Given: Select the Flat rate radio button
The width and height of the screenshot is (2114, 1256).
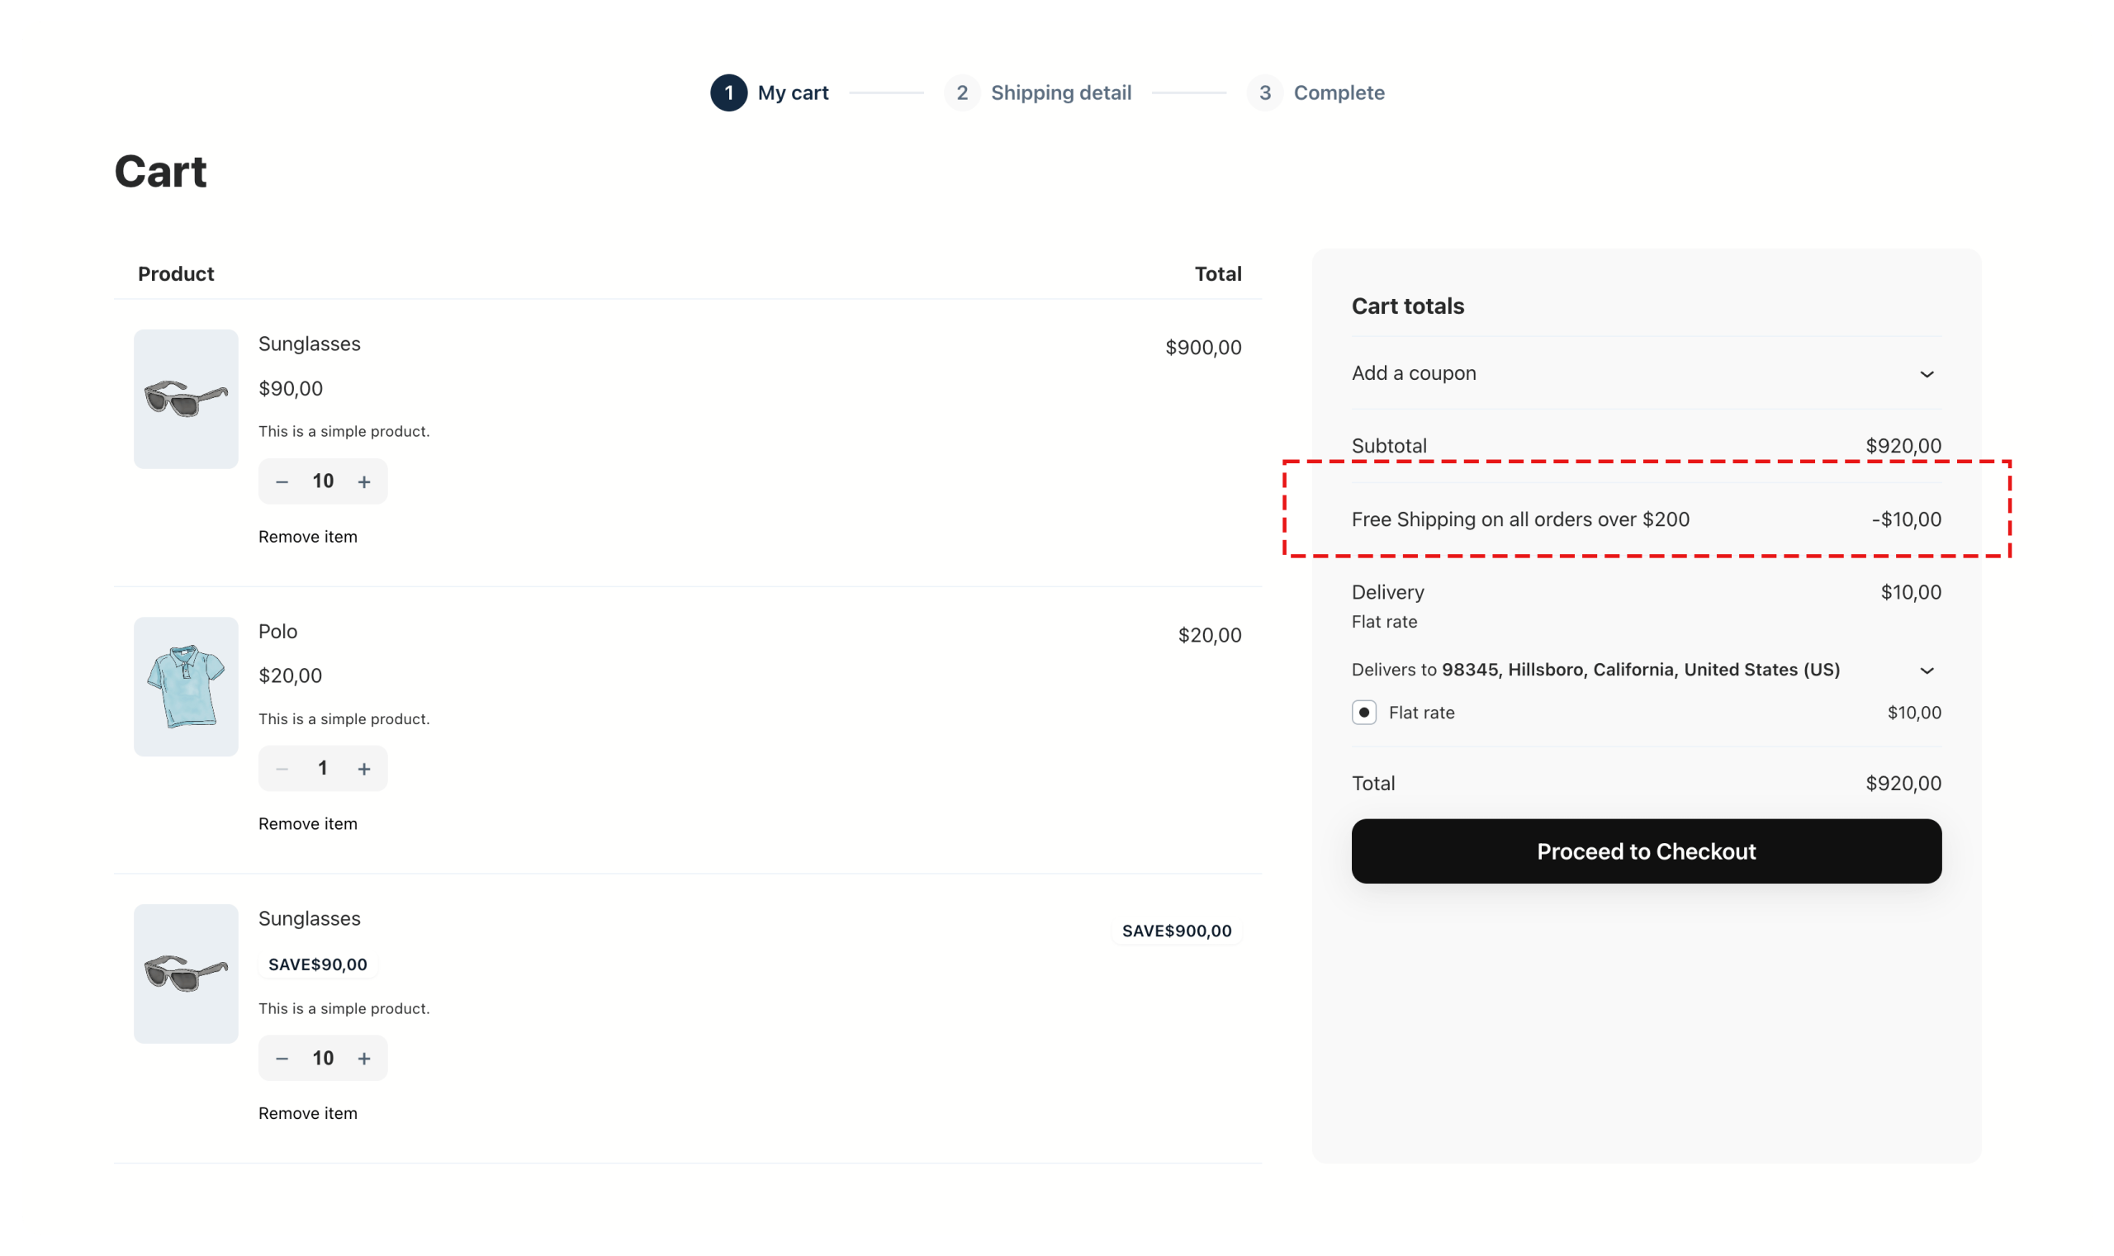Looking at the screenshot, I should point(1363,713).
